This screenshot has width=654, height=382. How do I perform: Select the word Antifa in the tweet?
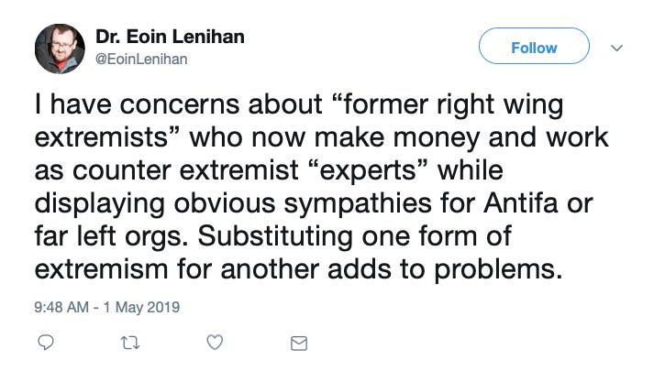click(520, 203)
